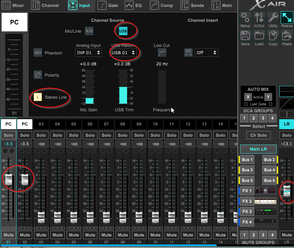
Task: Click the FX insert icon
Action: [188, 53]
